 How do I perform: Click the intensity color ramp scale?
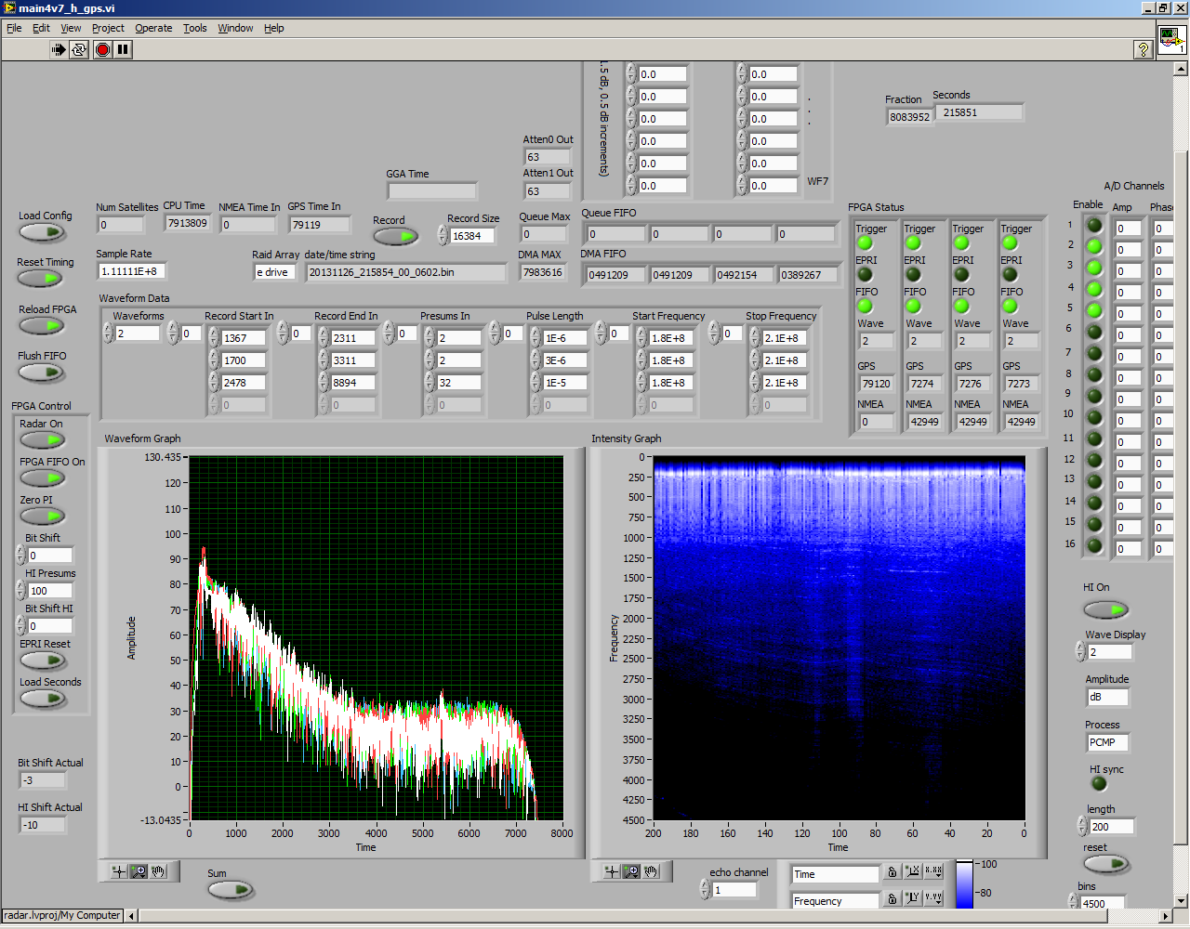click(x=964, y=884)
